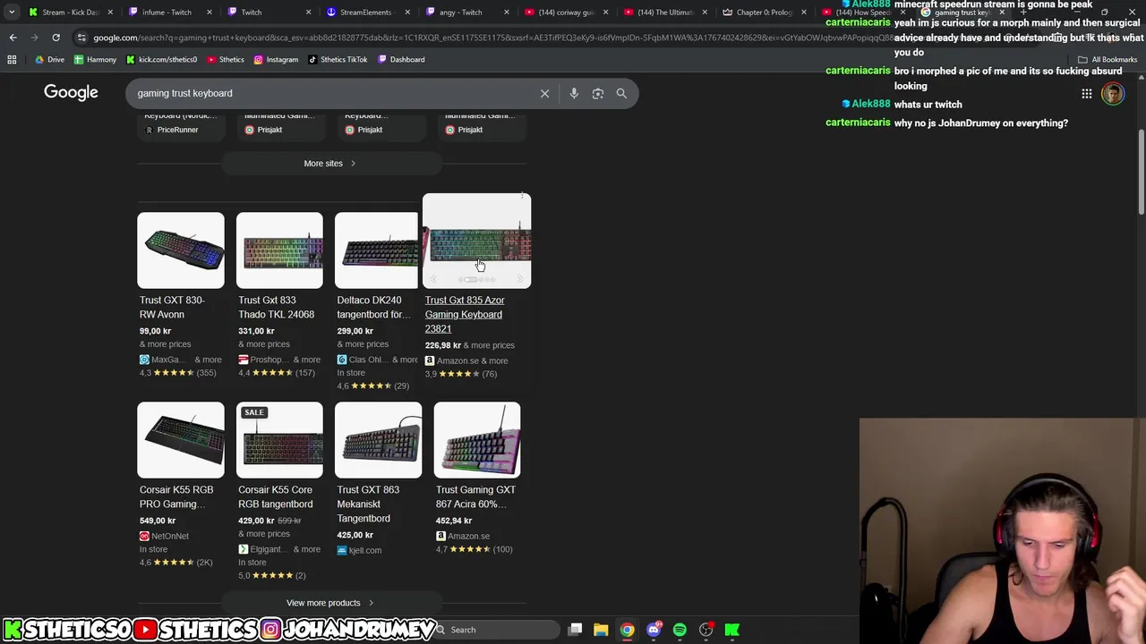
Task: Open Deltaco DK240 tangentbord product
Action: [x=373, y=307]
